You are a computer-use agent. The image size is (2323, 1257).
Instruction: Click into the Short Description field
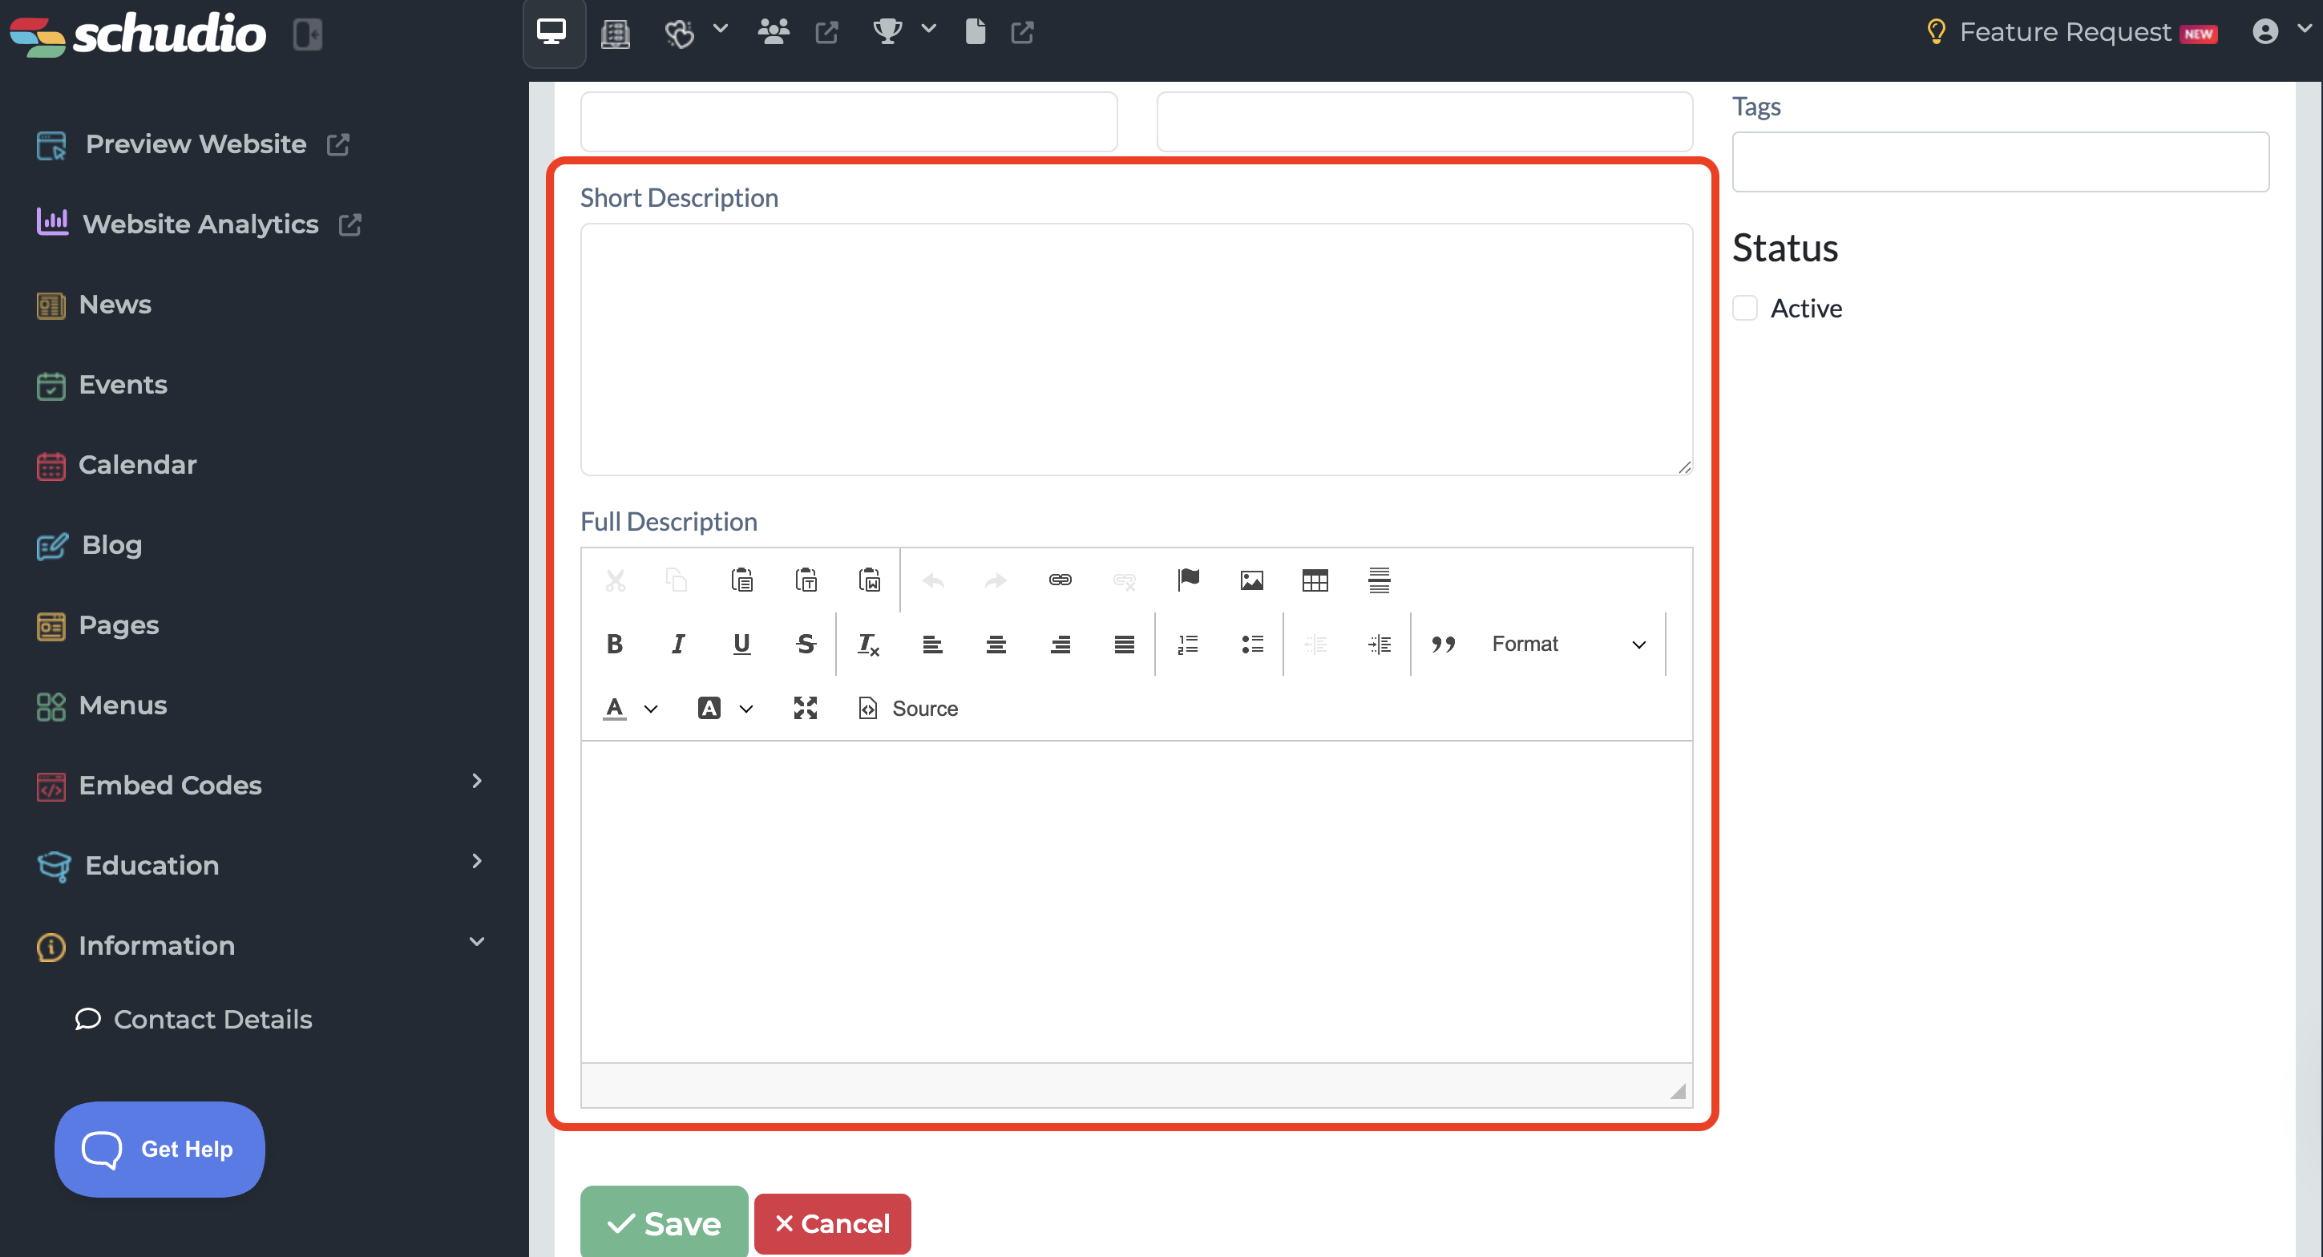[1135, 349]
